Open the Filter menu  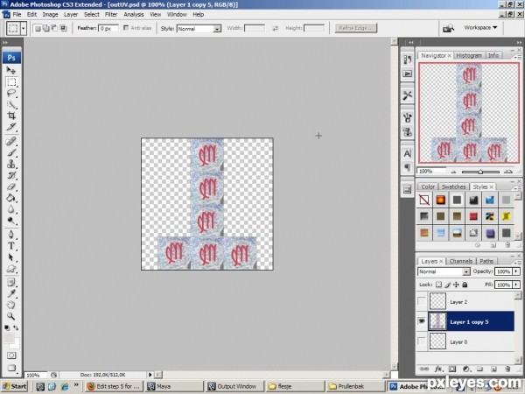(111, 14)
